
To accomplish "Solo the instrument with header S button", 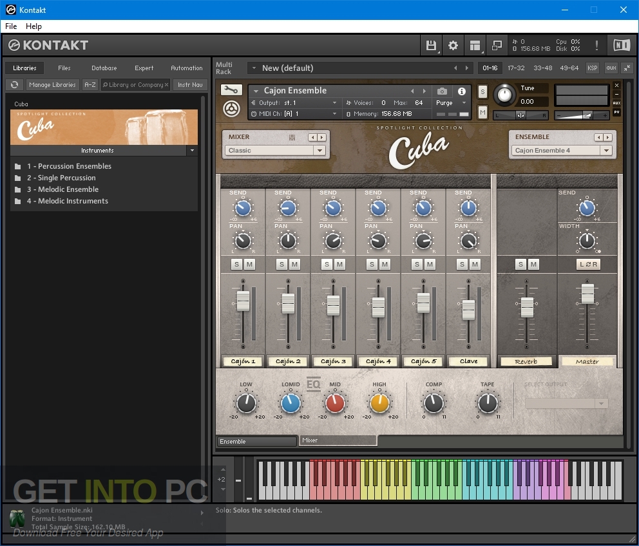I will click(482, 91).
